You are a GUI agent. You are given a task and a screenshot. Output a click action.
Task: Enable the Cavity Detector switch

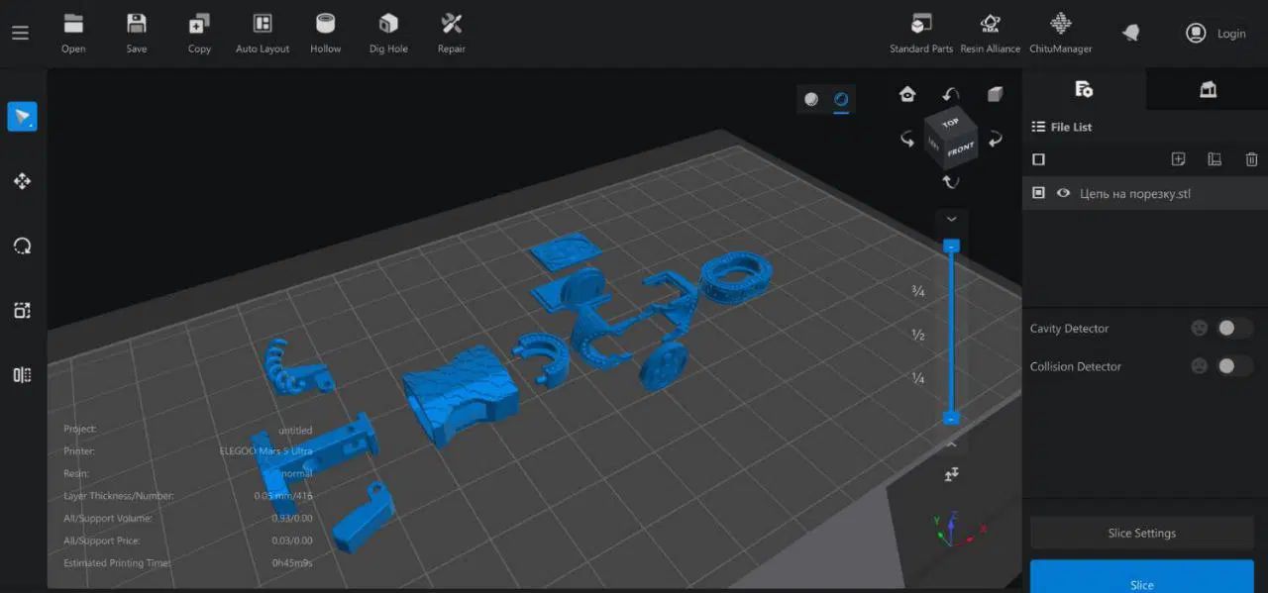pos(1234,328)
